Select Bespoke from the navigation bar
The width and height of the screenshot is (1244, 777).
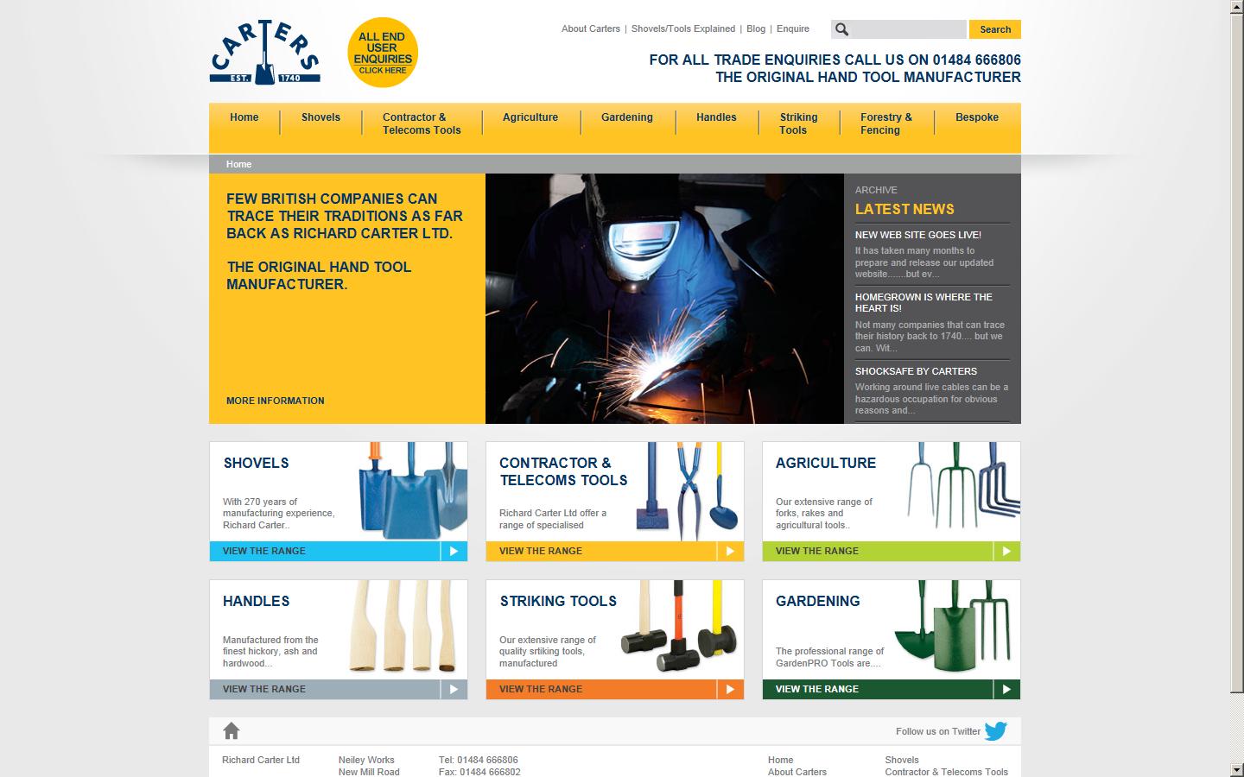976,118
